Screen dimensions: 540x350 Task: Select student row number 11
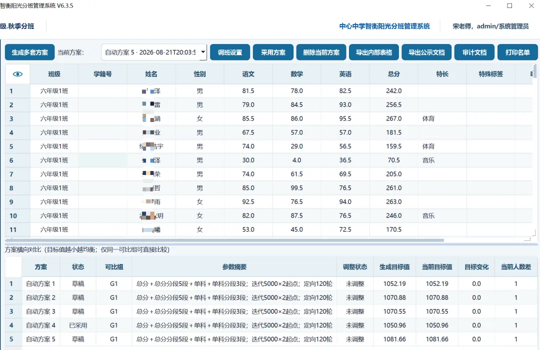click(x=17, y=229)
